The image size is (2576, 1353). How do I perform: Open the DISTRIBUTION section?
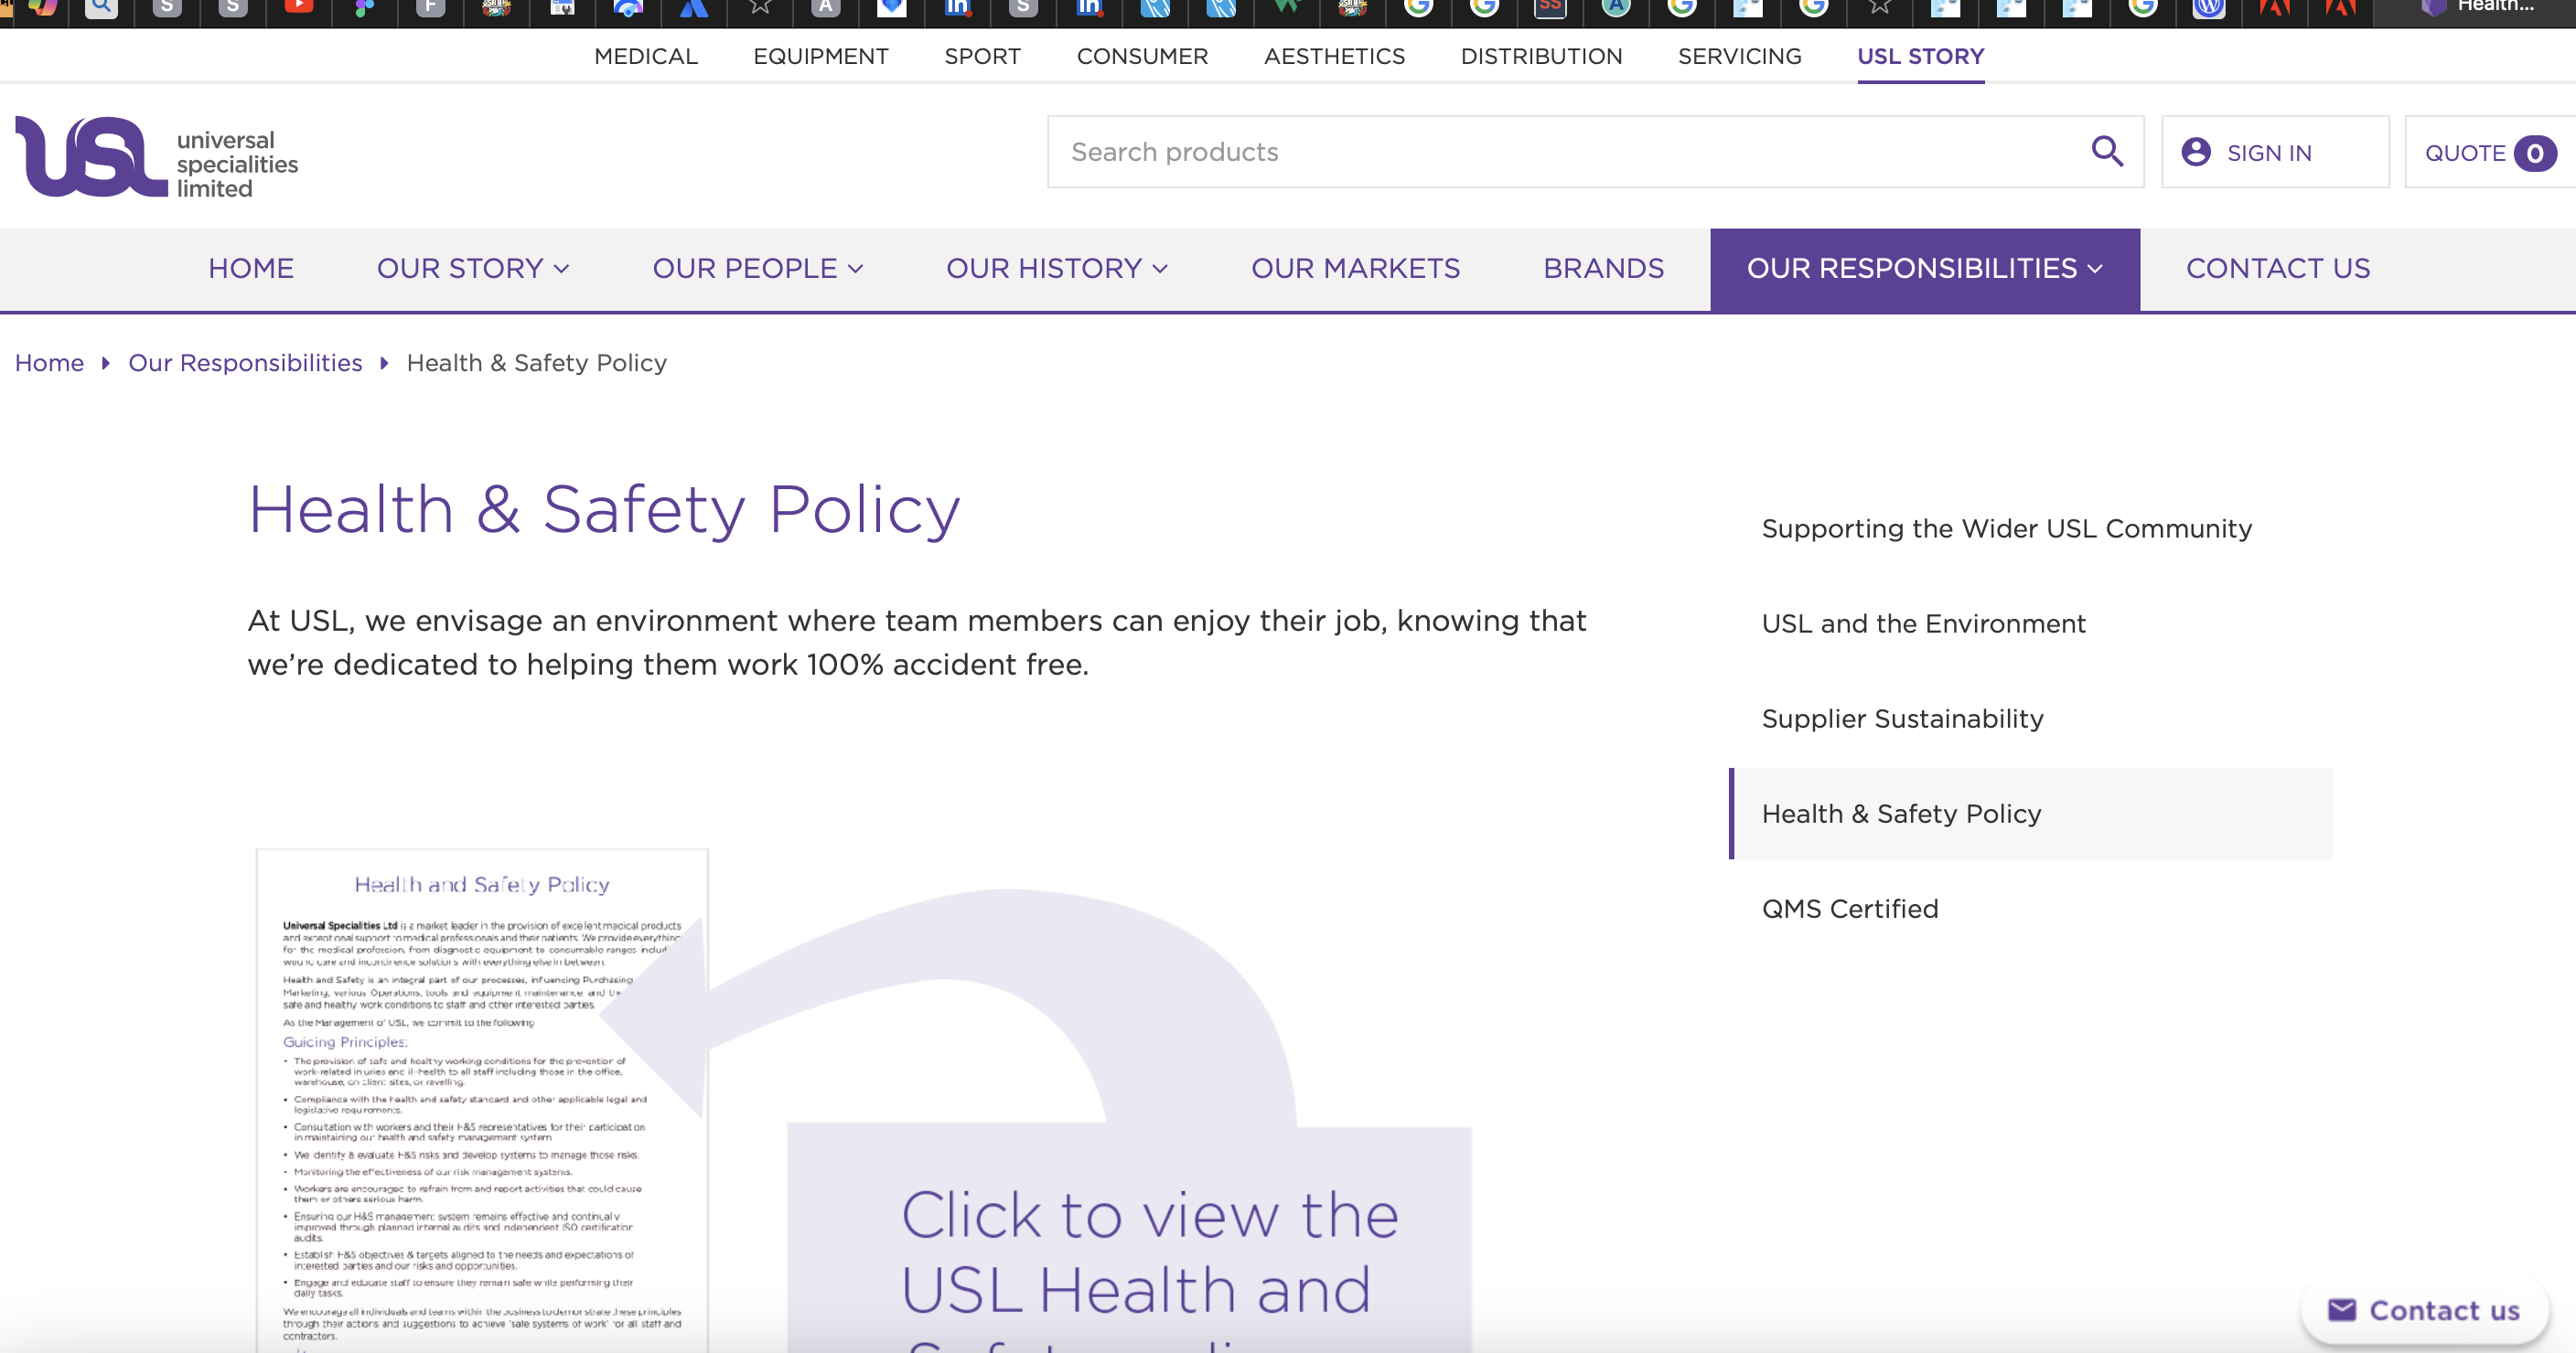1541,56
